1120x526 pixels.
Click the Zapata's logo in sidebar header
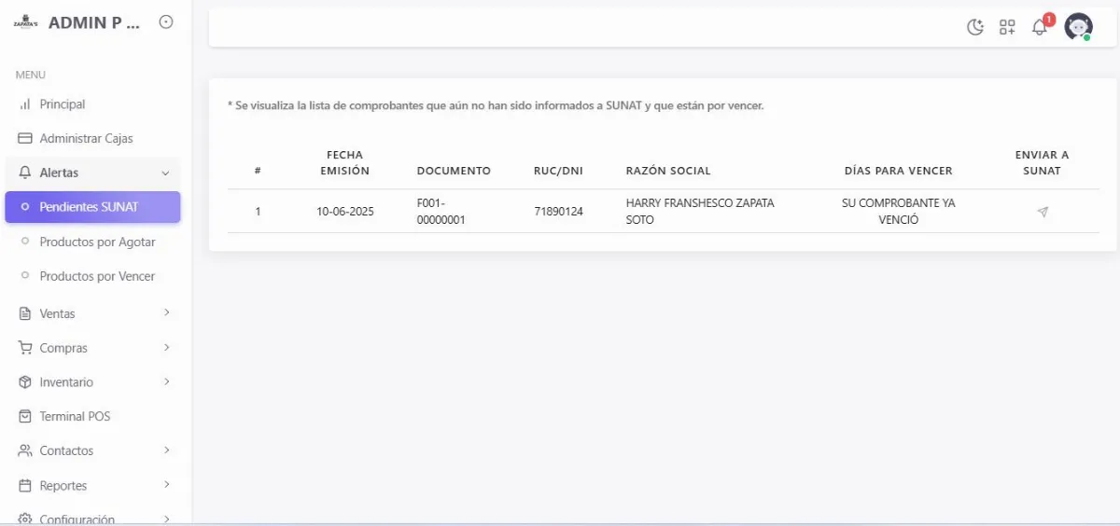[x=26, y=22]
